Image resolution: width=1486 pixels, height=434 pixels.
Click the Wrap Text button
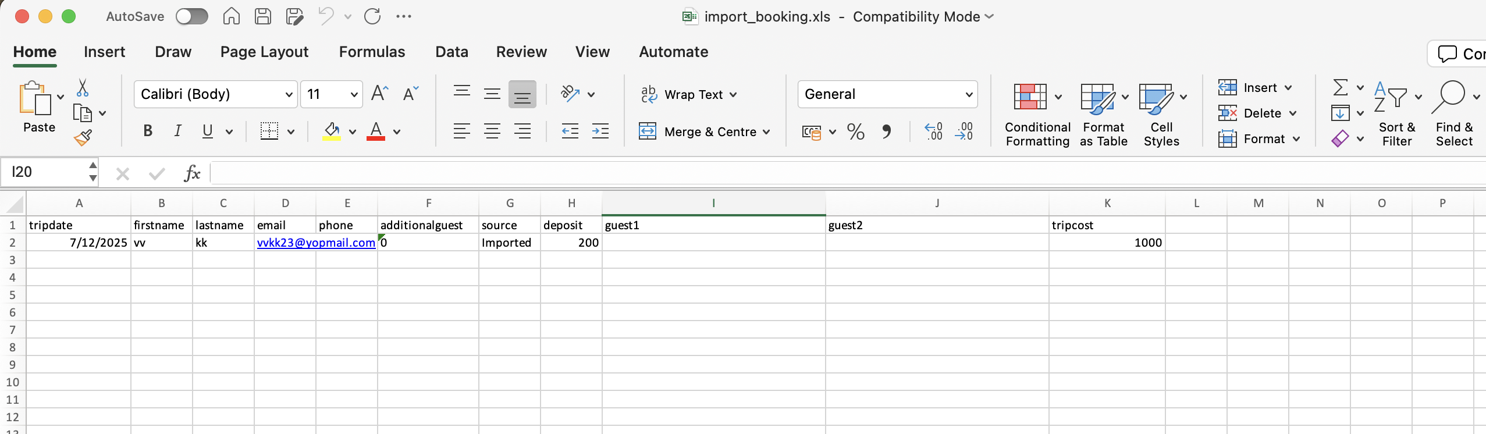click(x=688, y=95)
